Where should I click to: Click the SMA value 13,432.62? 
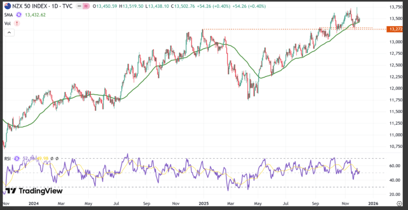35,15
